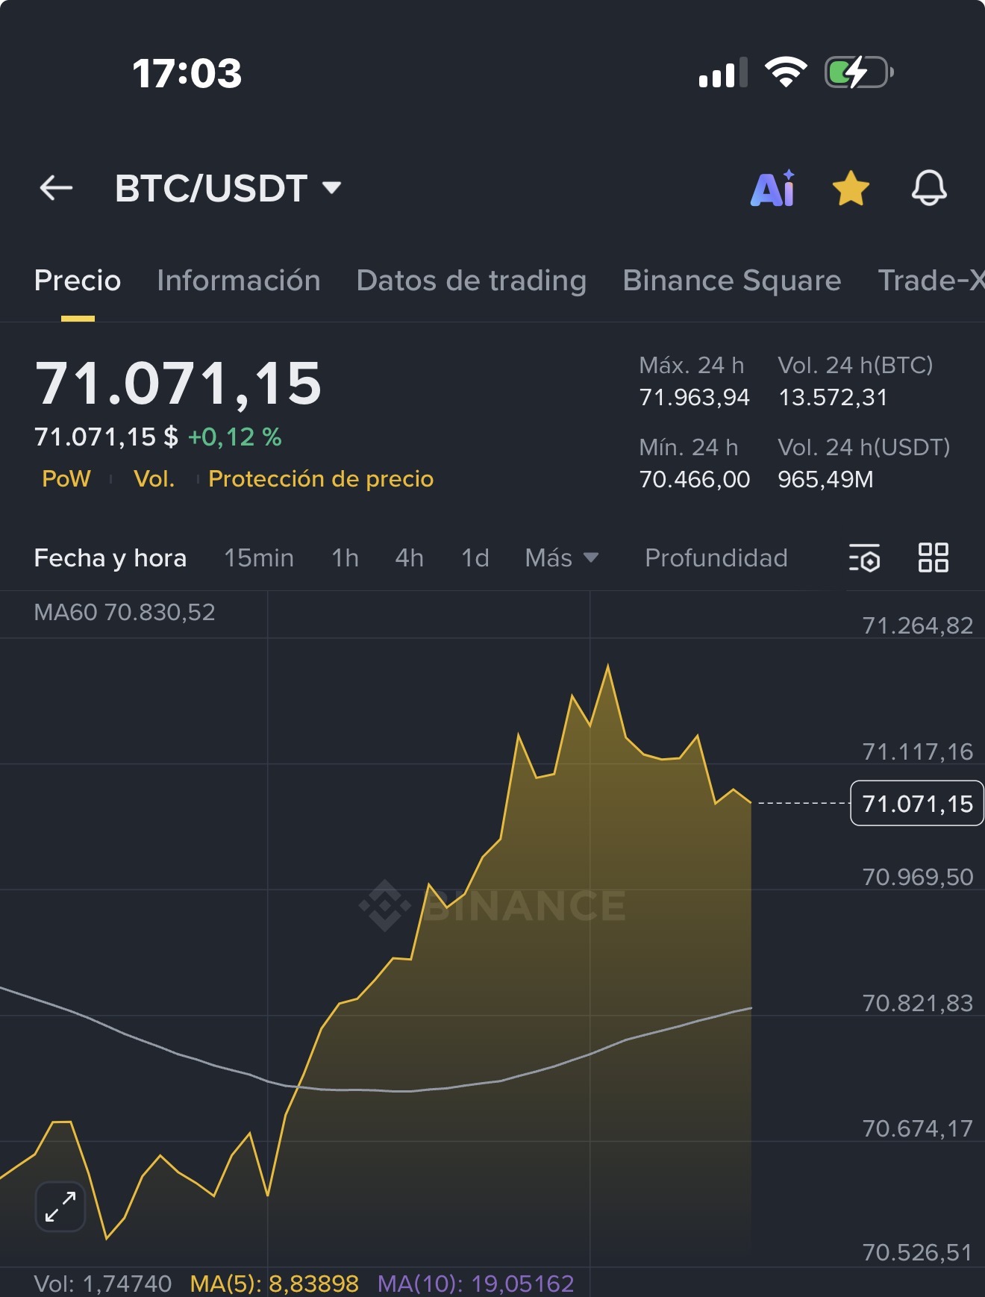985x1297 pixels.
Task: Choose the 1d chart interval
Action: pyautogui.click(x=475, y=558)
